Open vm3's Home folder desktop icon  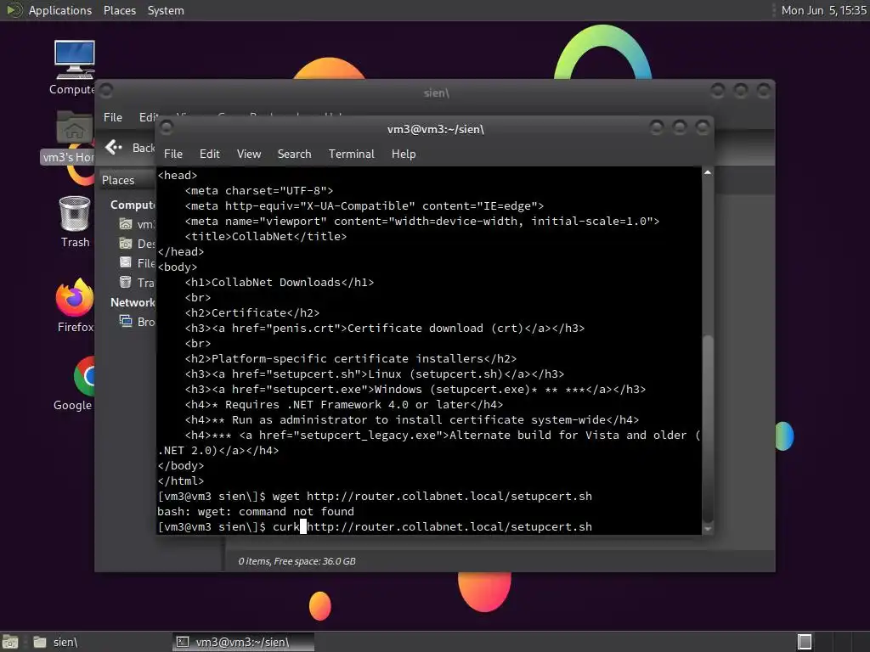75,129
